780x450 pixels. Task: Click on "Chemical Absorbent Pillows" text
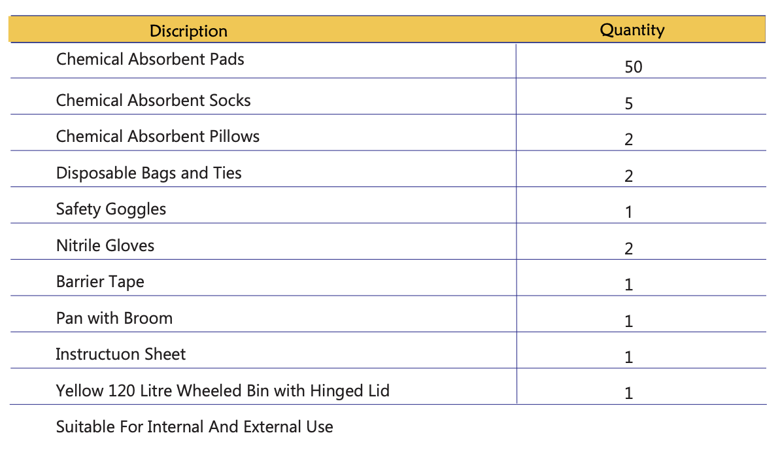(x=158, y=137)
